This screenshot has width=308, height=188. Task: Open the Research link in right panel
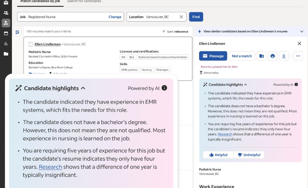225,134
